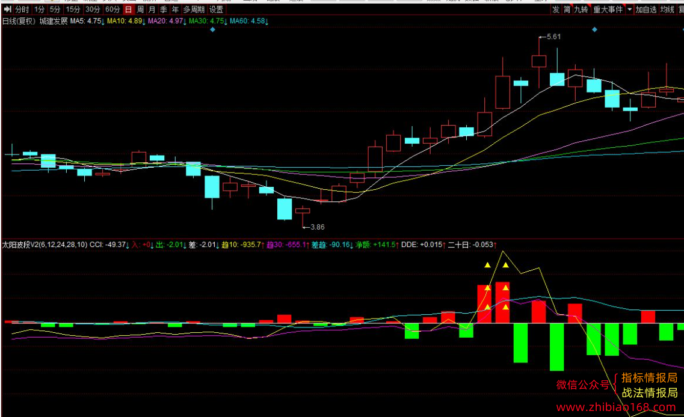Select the 1分 period tab

click(39, 9)
